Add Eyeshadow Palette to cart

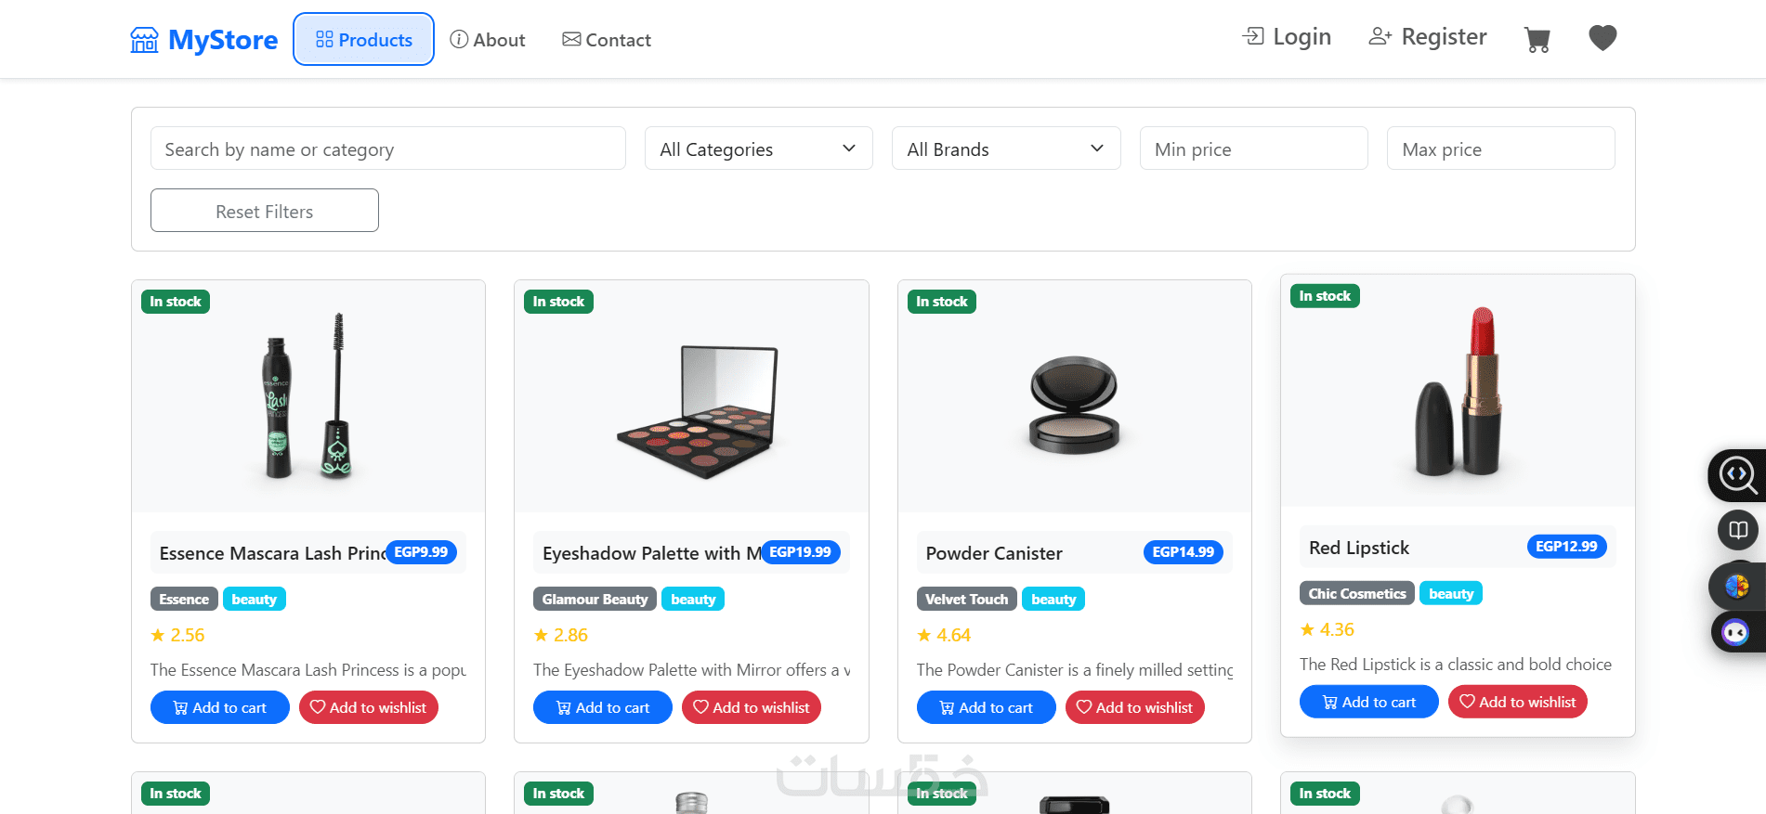coord(602,707)
